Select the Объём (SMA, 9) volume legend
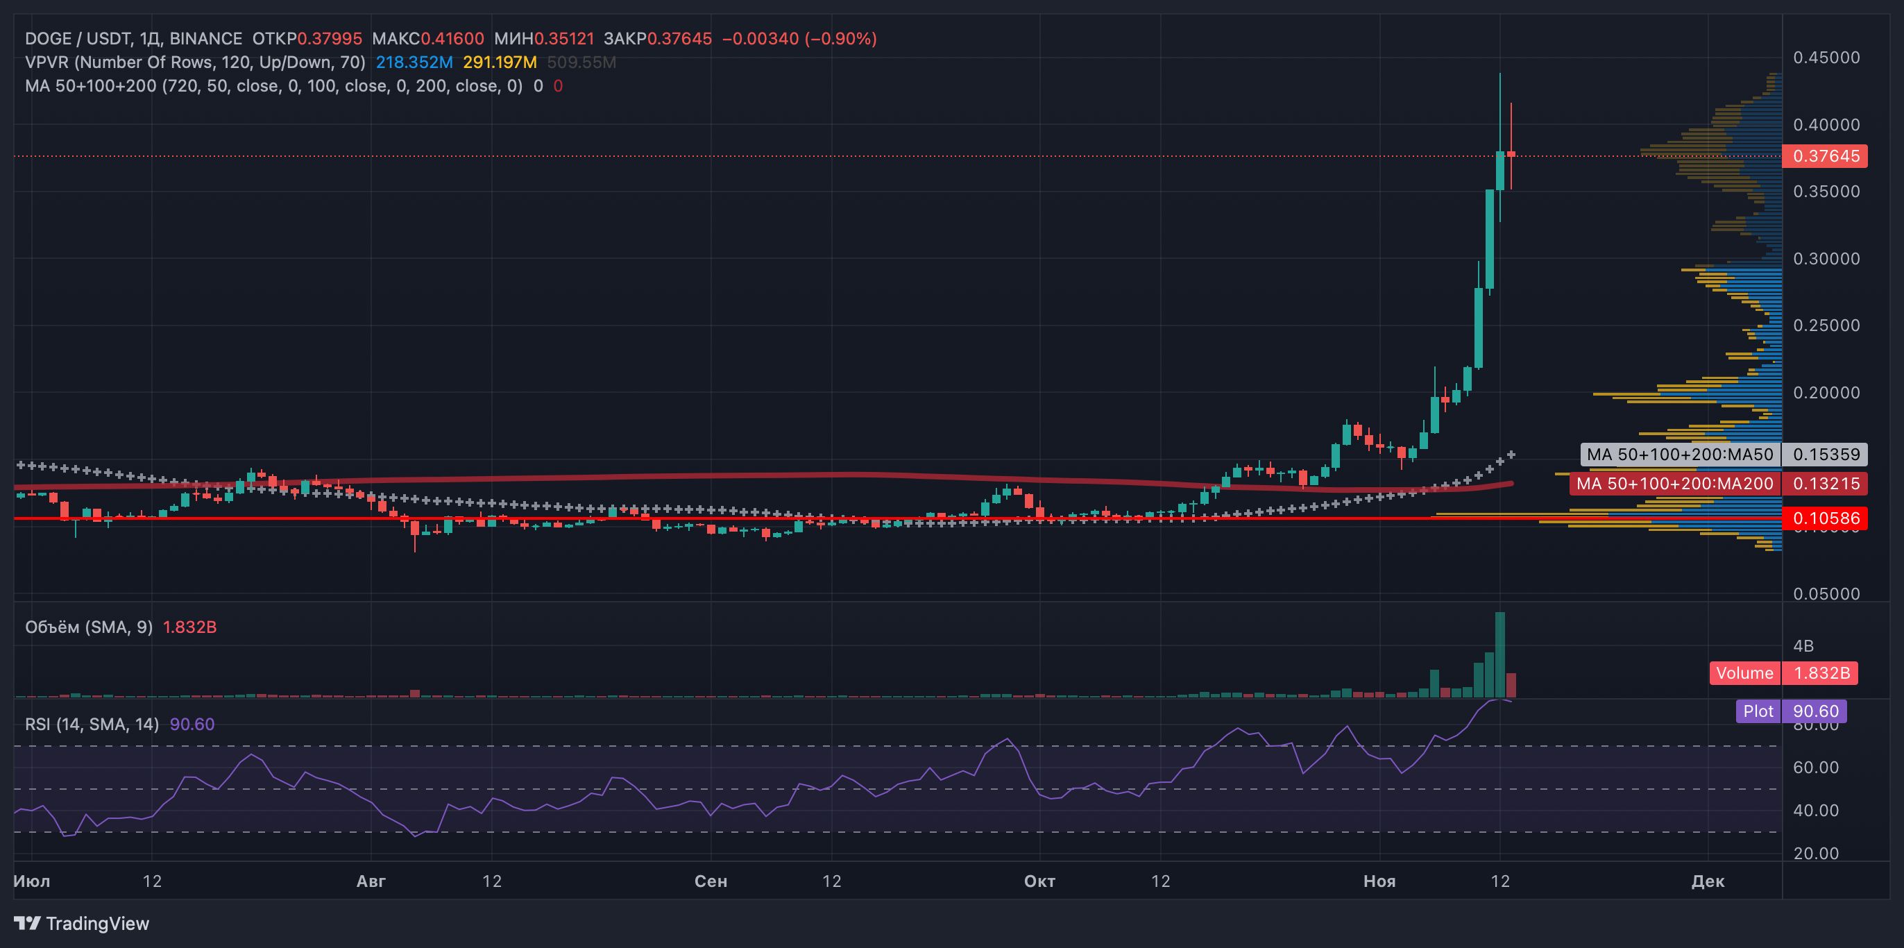Screen dimensions: 1904x948 coord(89,627)
